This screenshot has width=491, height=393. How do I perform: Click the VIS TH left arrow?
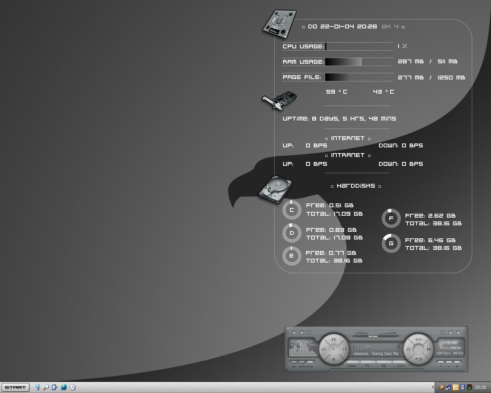tap(293, 342)
